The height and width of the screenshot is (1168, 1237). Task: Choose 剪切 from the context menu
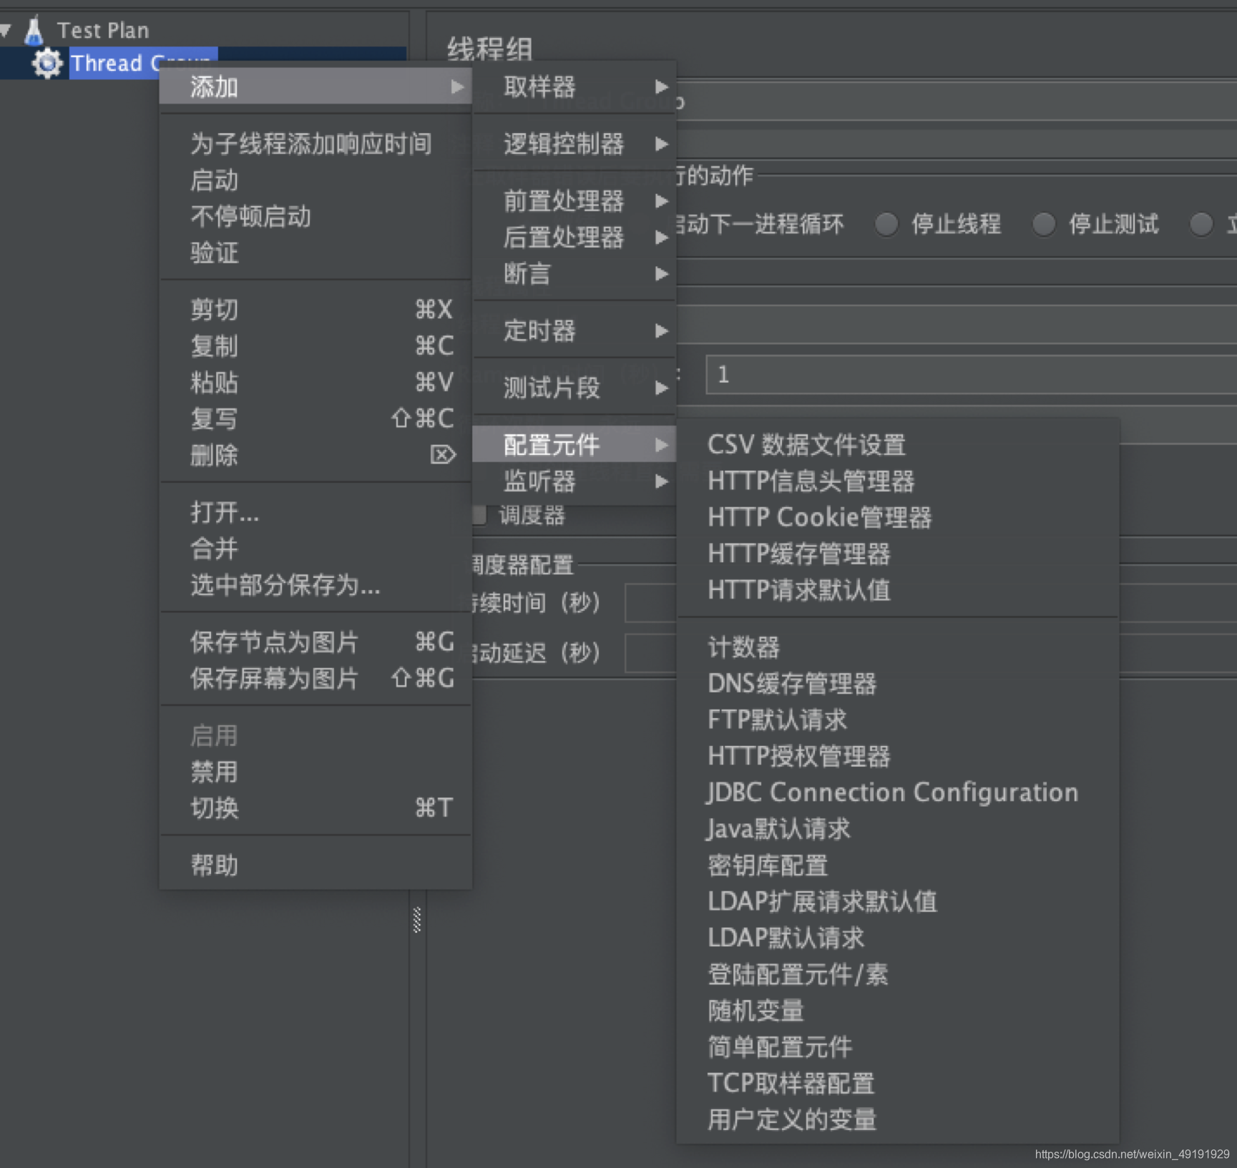[x=316, y=310]
